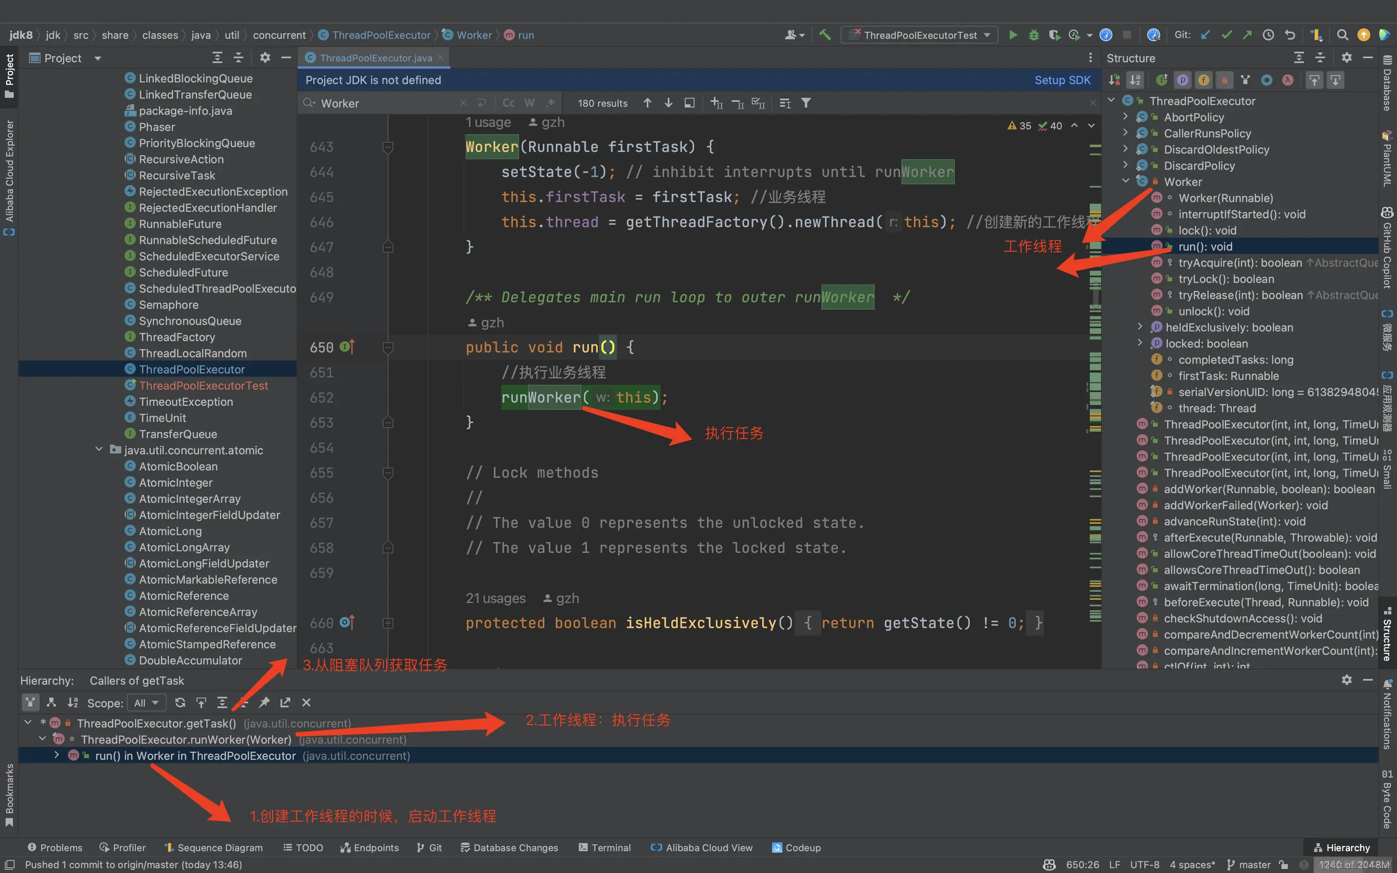Click the UTF-8 encoding status item

(1145, 864)
